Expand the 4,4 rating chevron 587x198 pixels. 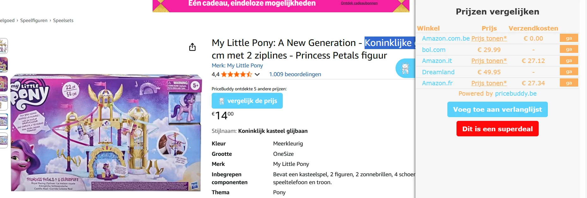pos(257,75)
